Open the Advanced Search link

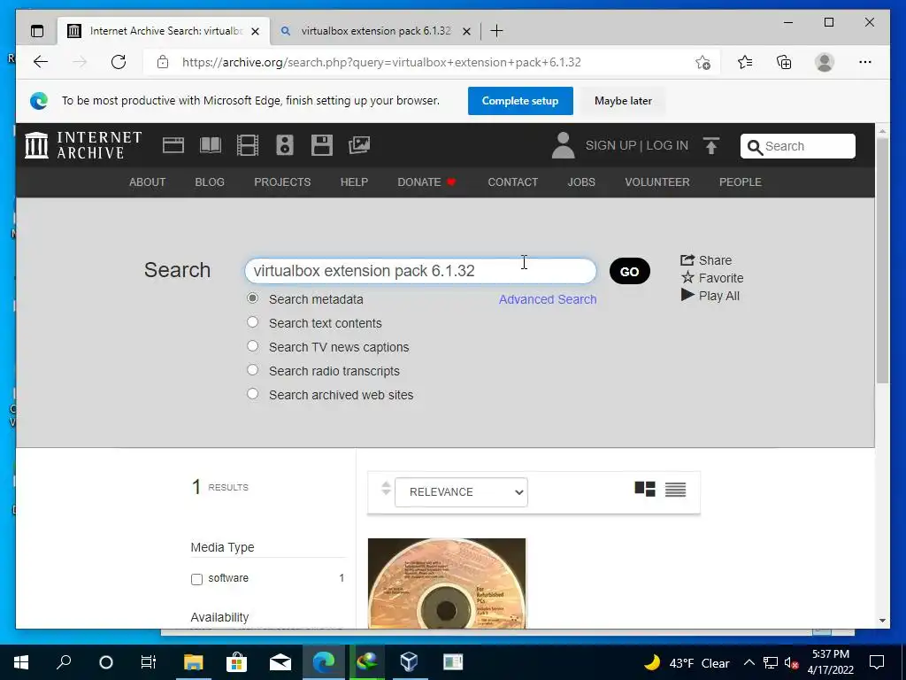548,299
